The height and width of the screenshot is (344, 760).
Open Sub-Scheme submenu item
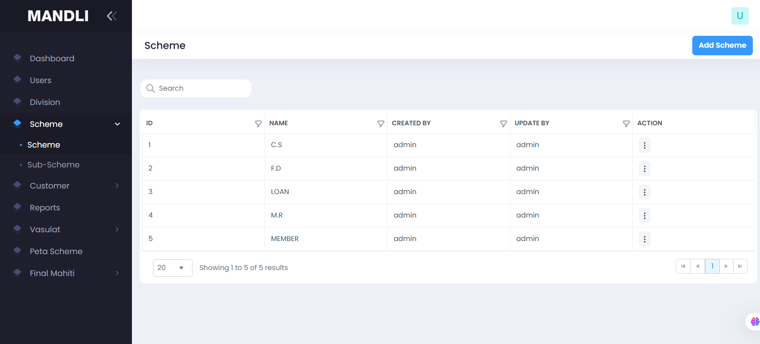(53, 165)
